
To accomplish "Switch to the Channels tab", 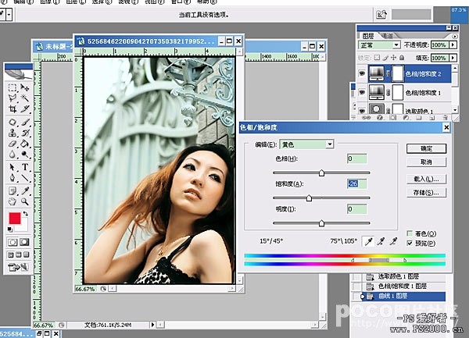I will [388, 36].
